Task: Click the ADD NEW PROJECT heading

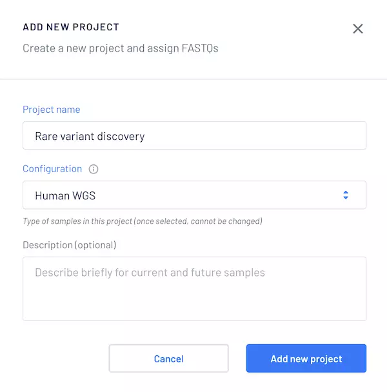Action: tap(71, 27)
